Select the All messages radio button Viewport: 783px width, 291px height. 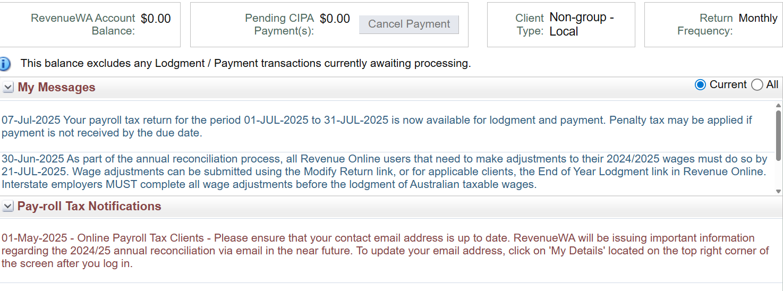757,85
